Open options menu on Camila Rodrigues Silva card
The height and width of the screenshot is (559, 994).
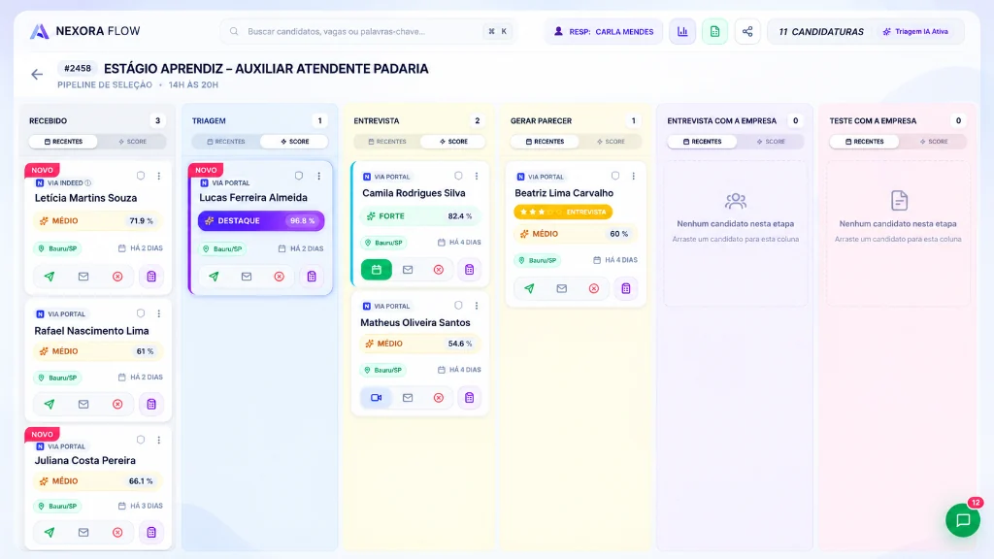click(477, 176)
